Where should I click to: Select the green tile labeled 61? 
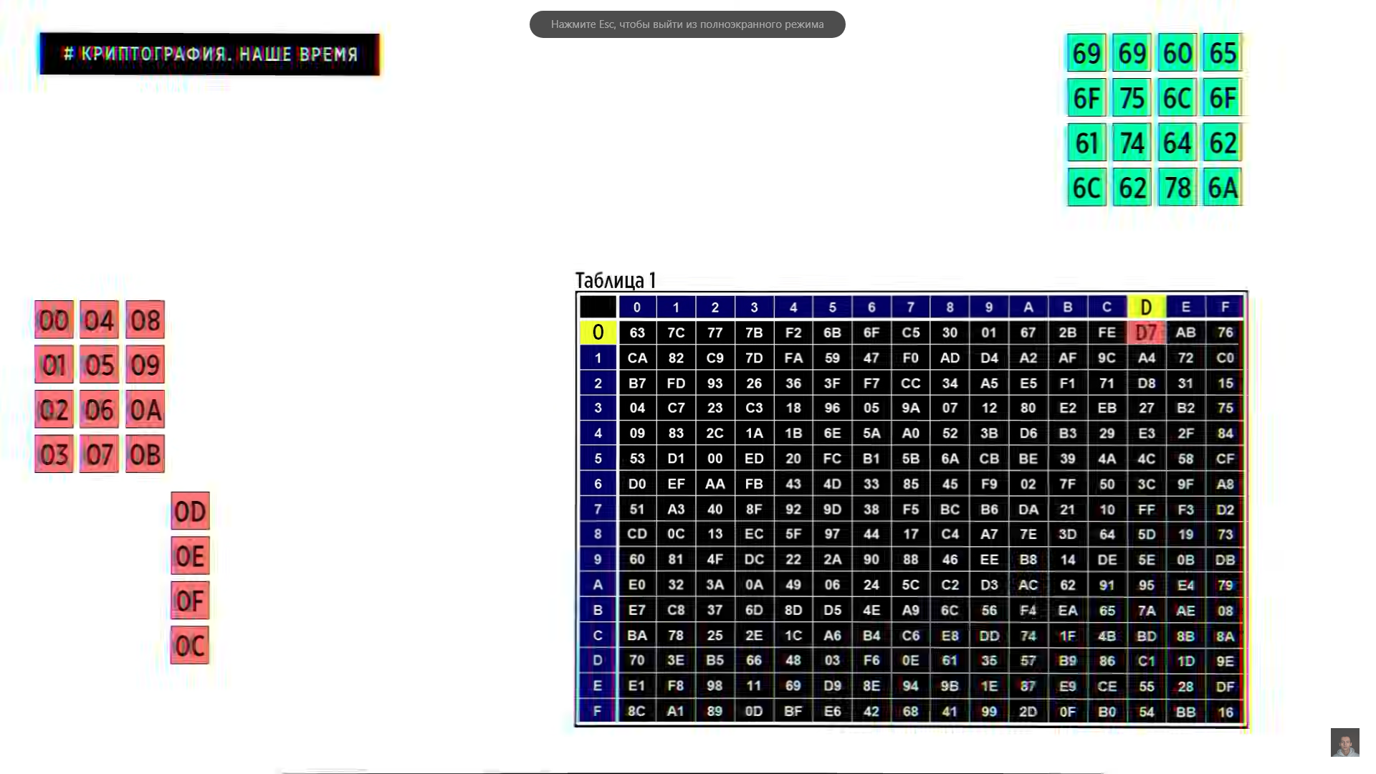tap(1087, 143)
